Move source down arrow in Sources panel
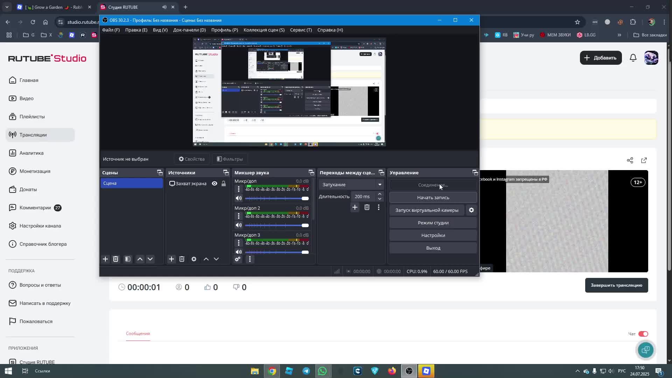 tap(216, 259)
